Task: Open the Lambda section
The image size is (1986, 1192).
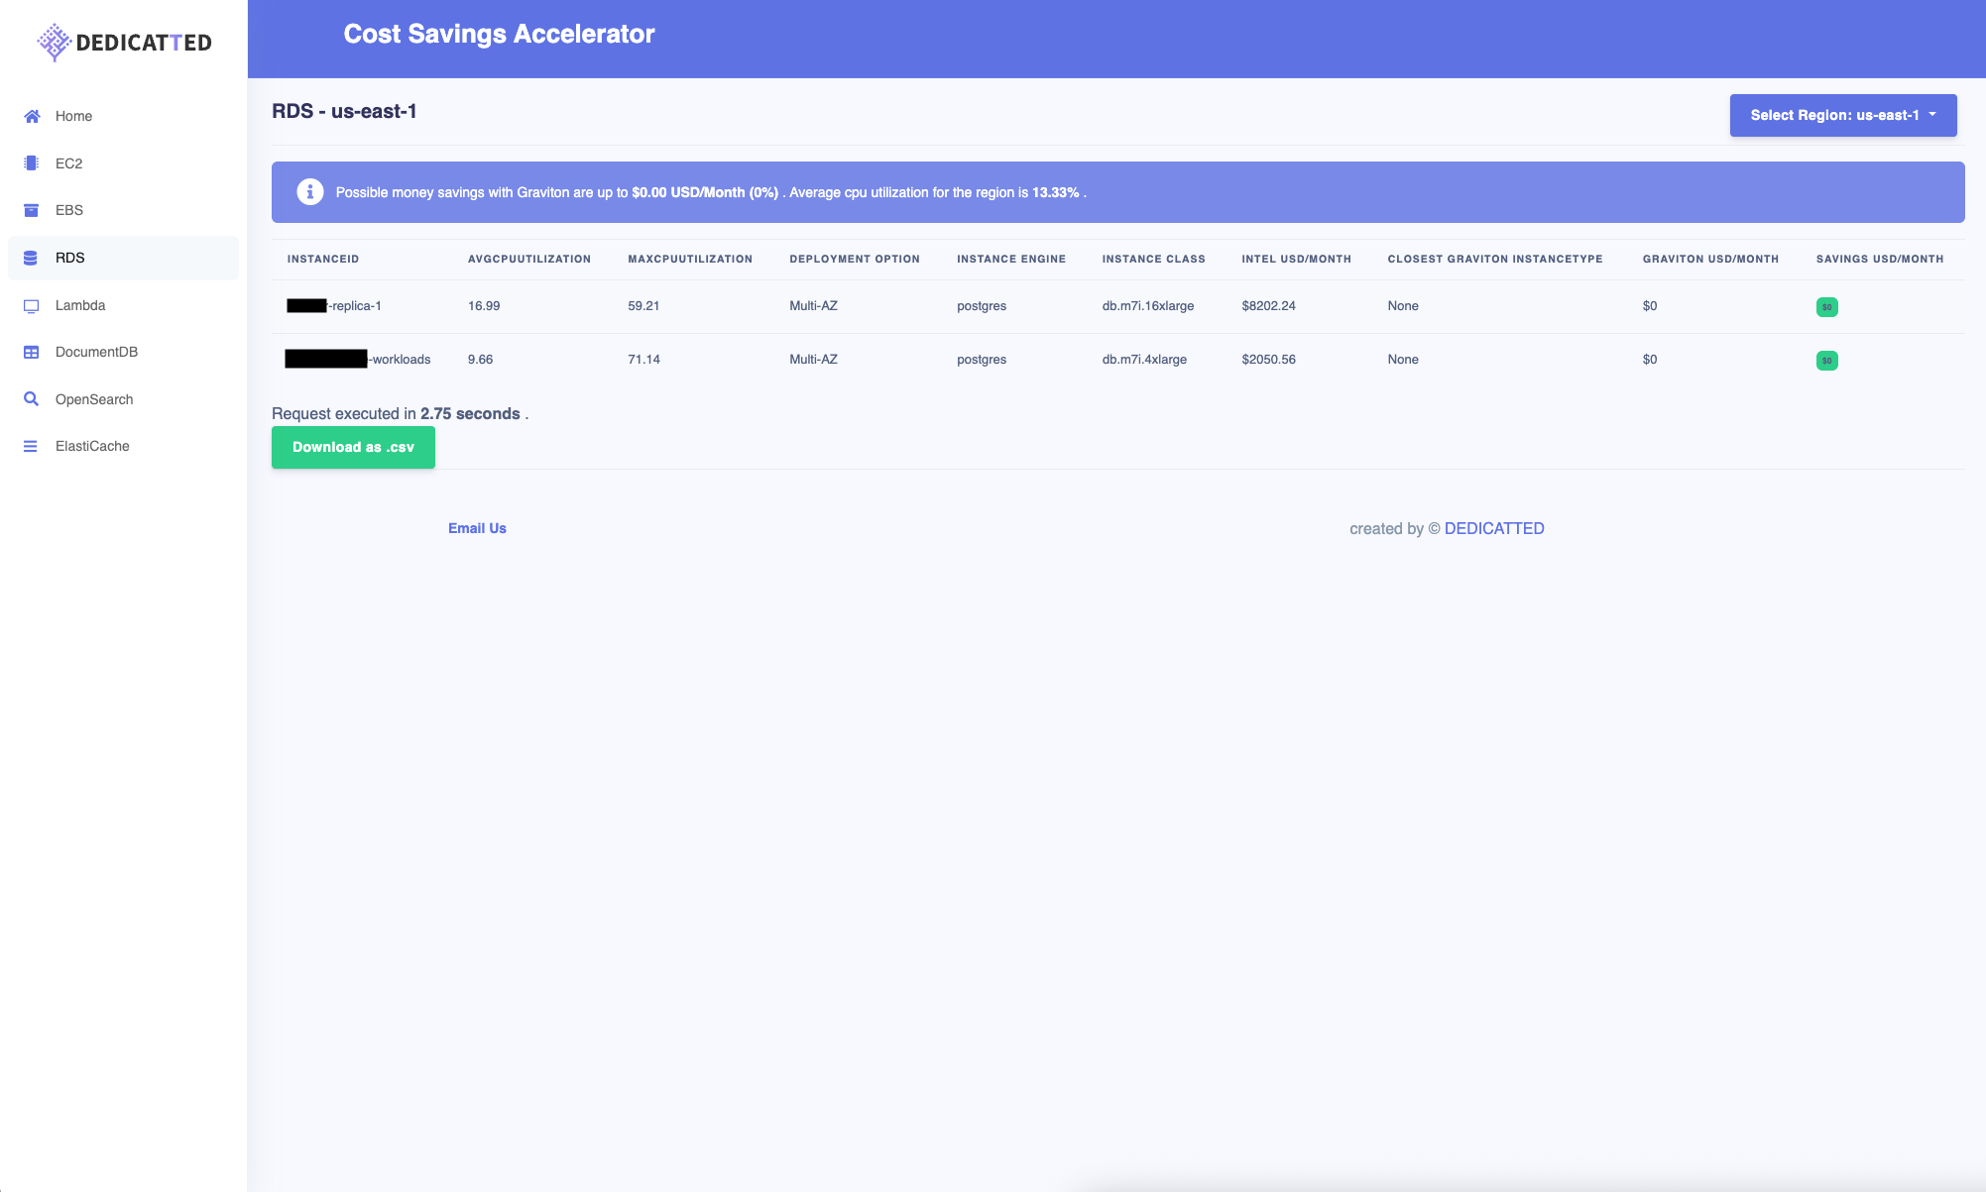Action: pos(123,305)
